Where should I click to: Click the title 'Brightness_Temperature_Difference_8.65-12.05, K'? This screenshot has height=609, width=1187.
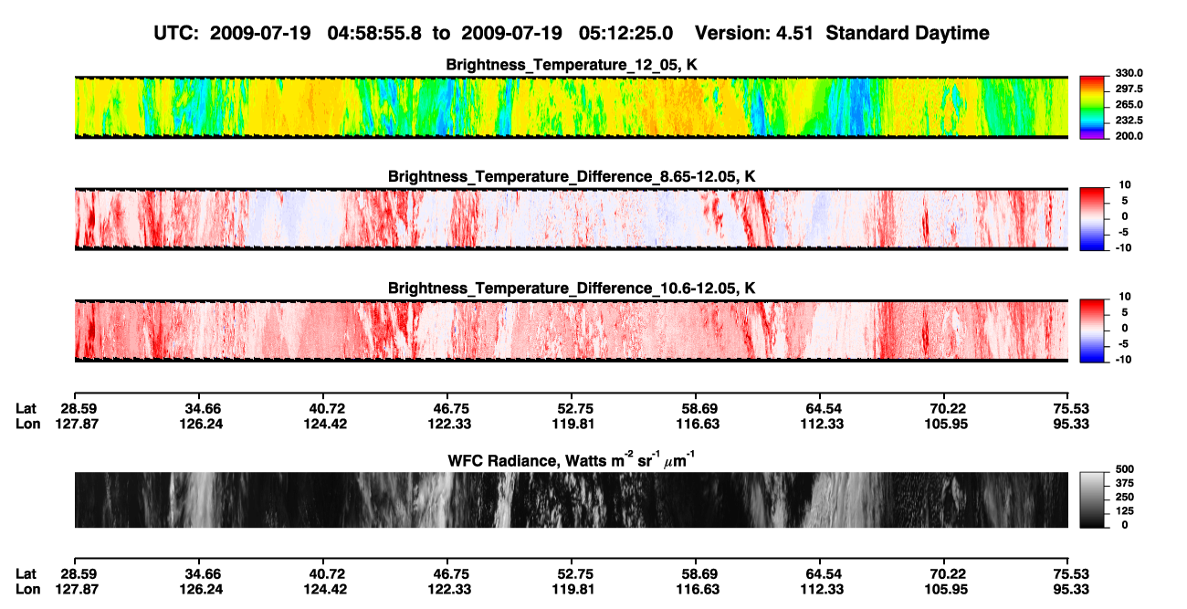click(572, 176)
